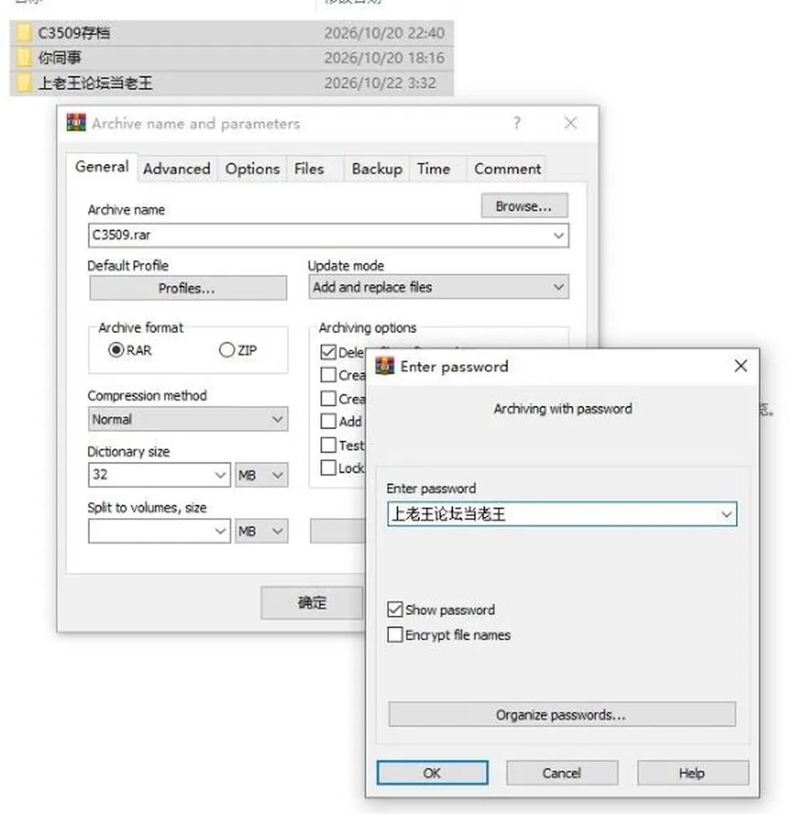This screenshot has width=803, height=815.
Task: Expand the Dictionary size value dropdown
Action: [x=220, y=475]
